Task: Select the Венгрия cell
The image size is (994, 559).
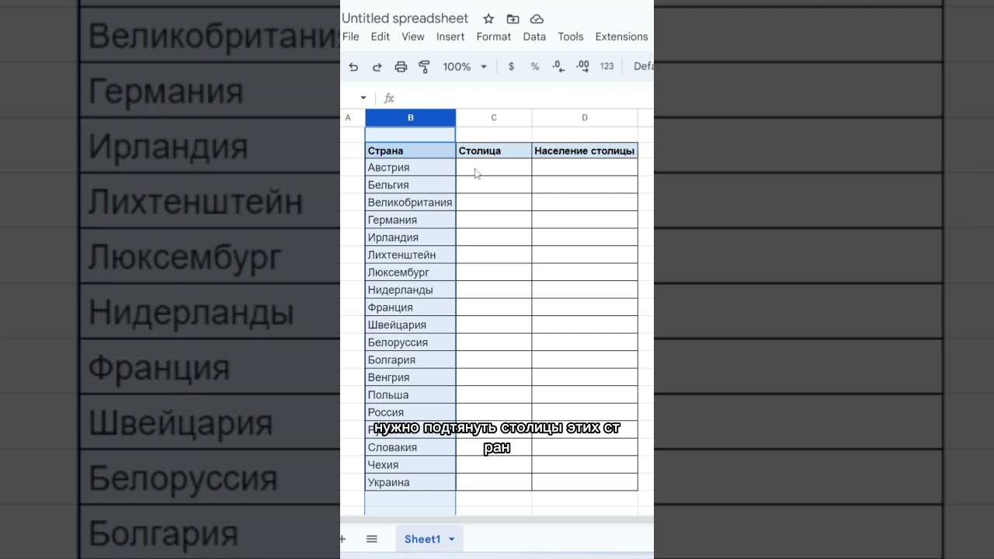Action: click(x=410, y=377)
